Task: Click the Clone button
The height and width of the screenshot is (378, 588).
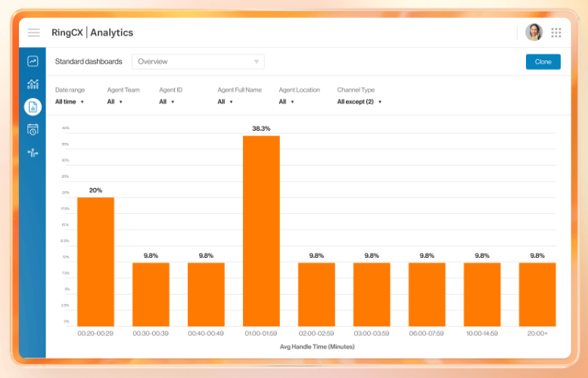Action: [x=543, y=62]
